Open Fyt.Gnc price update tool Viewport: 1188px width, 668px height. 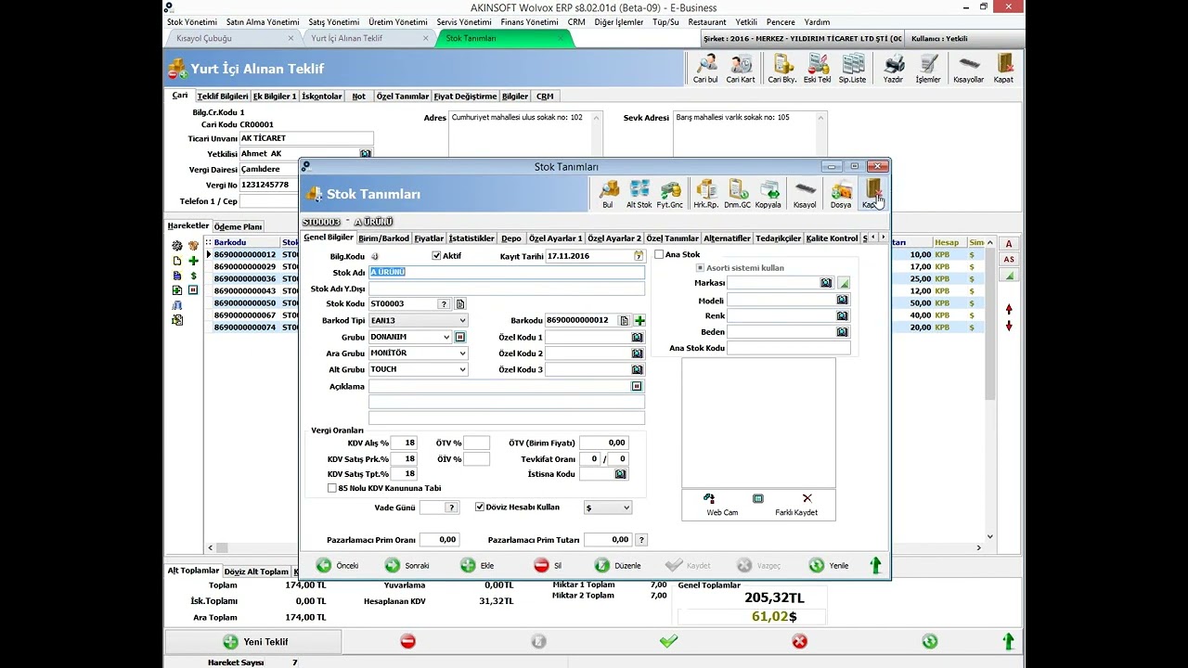tap(670, 194)
